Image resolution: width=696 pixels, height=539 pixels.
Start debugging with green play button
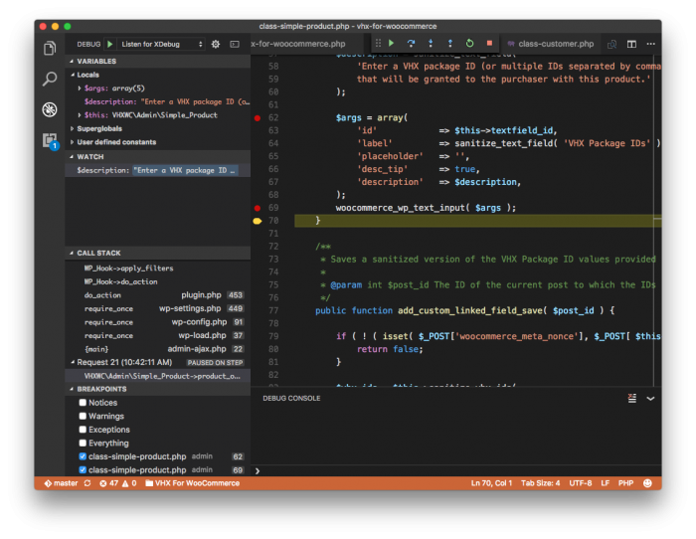point(109,44)
